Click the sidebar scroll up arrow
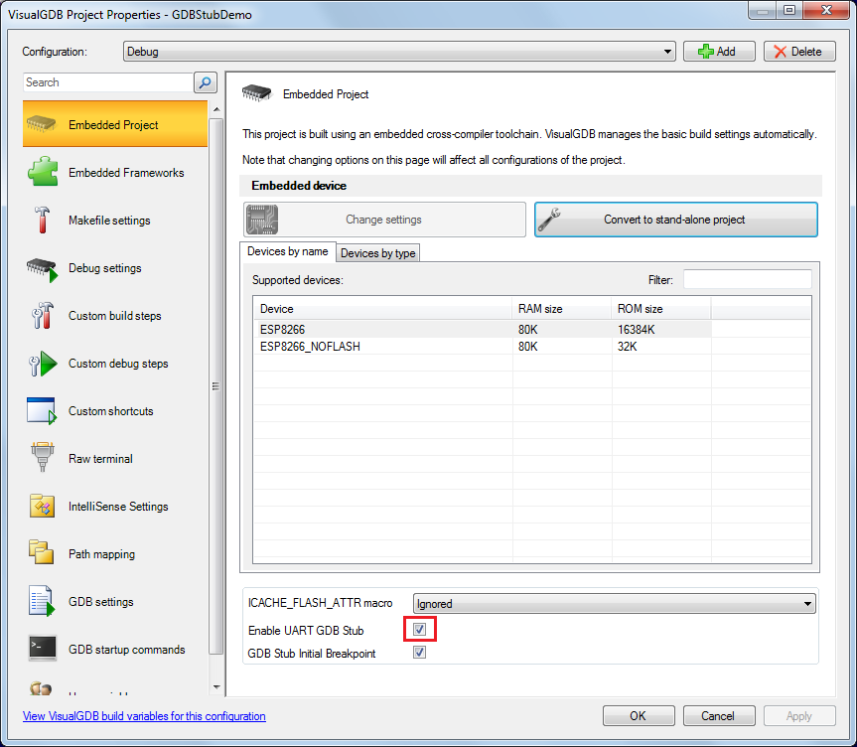 (x=216, y=109)
